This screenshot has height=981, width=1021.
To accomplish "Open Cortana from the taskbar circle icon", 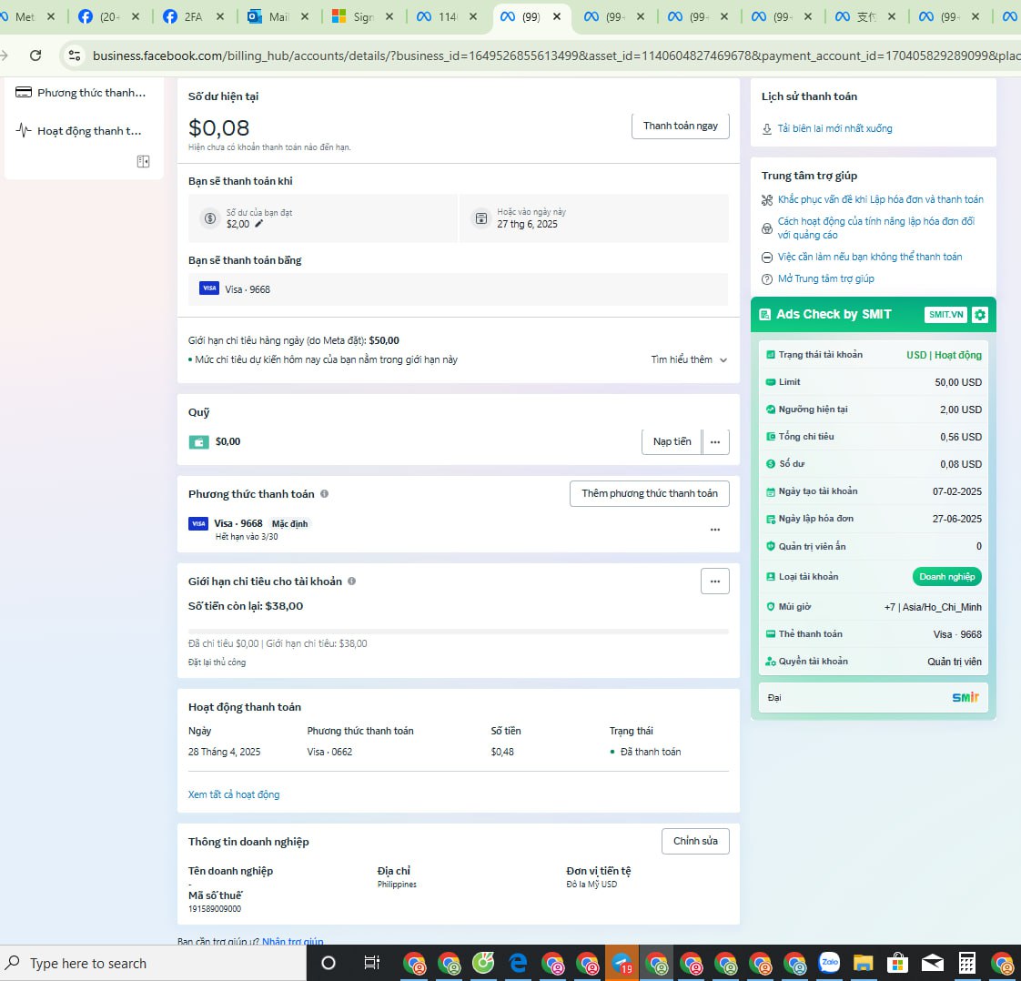I will click(x=329, y=963).
